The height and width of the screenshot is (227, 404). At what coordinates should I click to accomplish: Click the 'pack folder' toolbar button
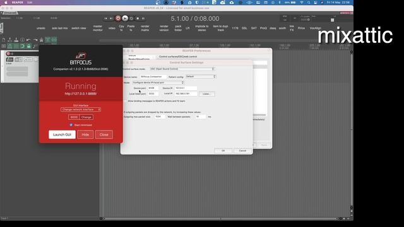coord(178,28)
